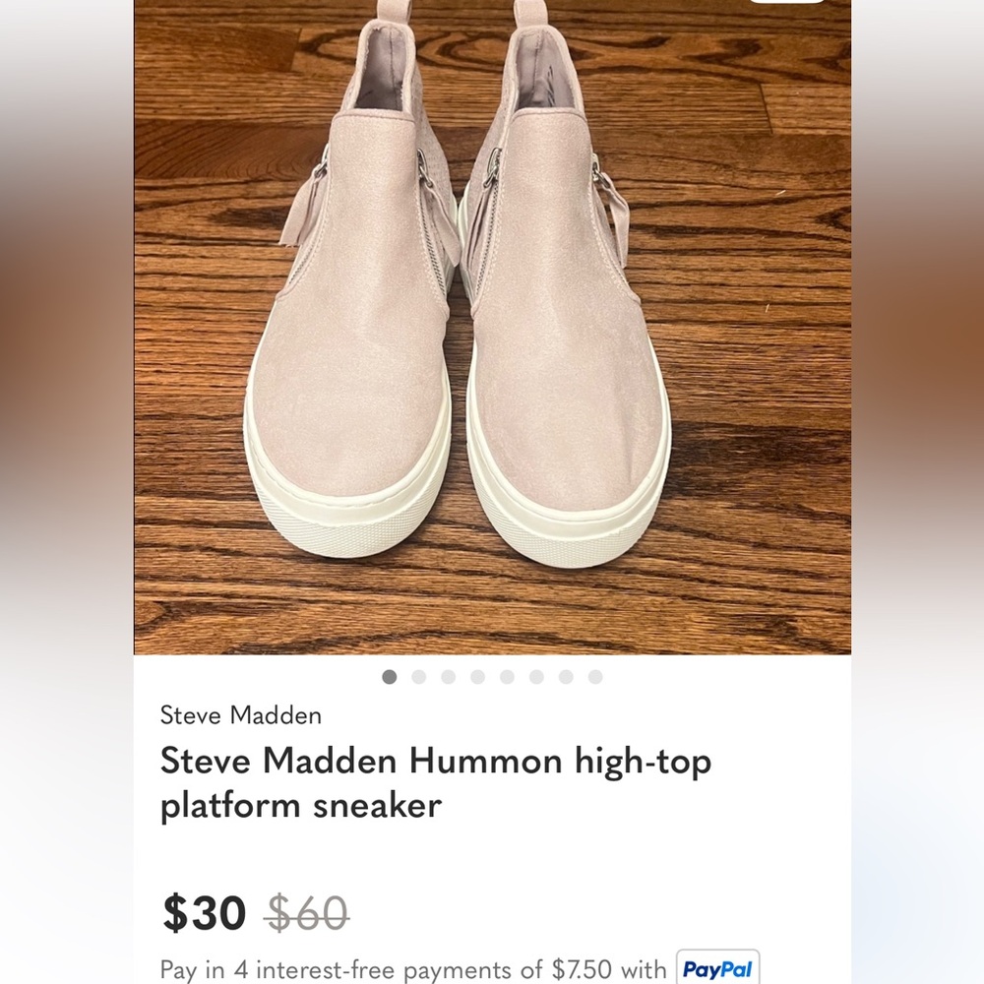The image size is (984, 984).
Task: Click the $30 sale price
Action: (x=204, y=913)
